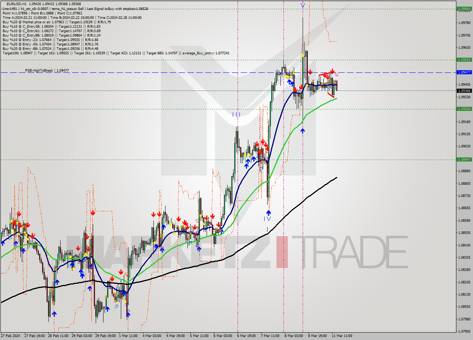Click the green 1.09256 price tag
Viewport: 473px width, 340px height.
point(464,109)
